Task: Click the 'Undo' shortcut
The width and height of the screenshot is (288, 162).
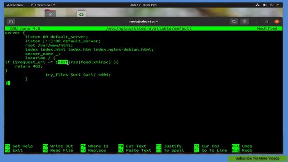Action: tap(242, 146)
